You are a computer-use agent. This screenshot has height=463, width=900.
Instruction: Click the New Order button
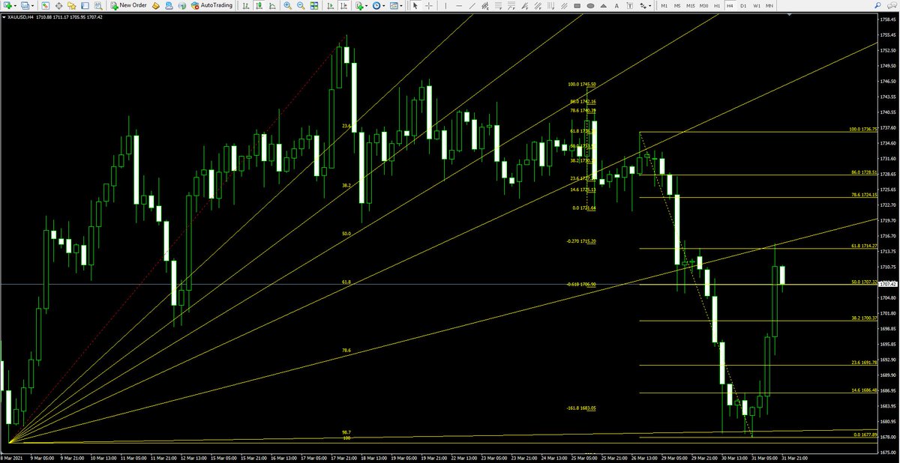tap(129, 5)
